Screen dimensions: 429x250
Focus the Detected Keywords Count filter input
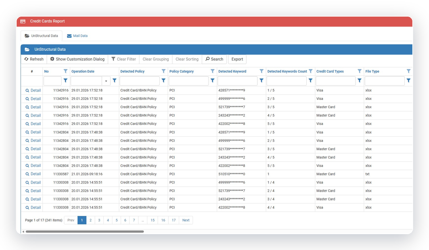click(x=286, y=81)
